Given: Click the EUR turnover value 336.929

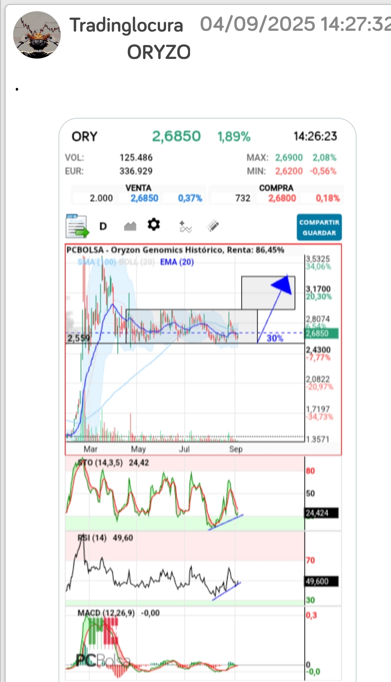Looking at the screenshot, I should pos(136,171).
